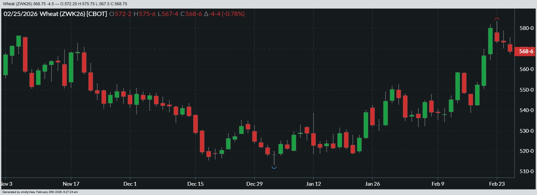Click the L567-4 low value in header
537x195 pixels.
coord(168,14)
